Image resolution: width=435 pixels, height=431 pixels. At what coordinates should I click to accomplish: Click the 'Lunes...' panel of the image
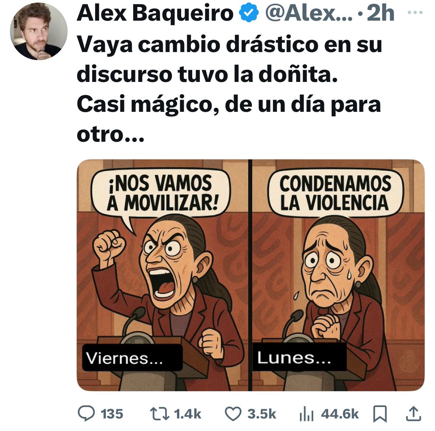pyautogui.click(x=338, y=275)
